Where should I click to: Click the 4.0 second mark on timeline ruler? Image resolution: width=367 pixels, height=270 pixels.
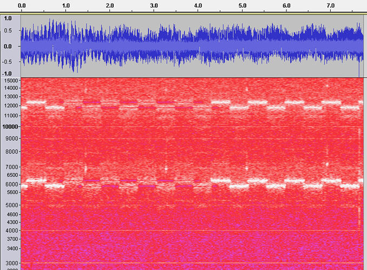point(198,5)
